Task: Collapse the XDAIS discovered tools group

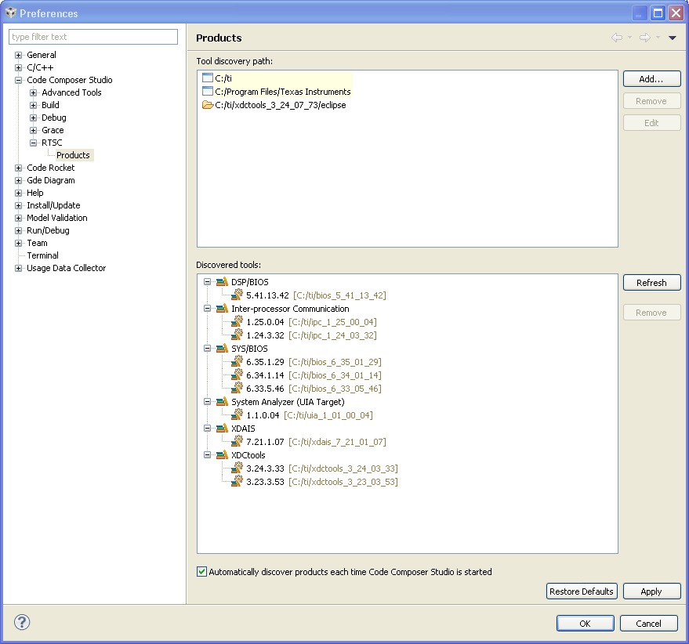Action: point(208,429)
